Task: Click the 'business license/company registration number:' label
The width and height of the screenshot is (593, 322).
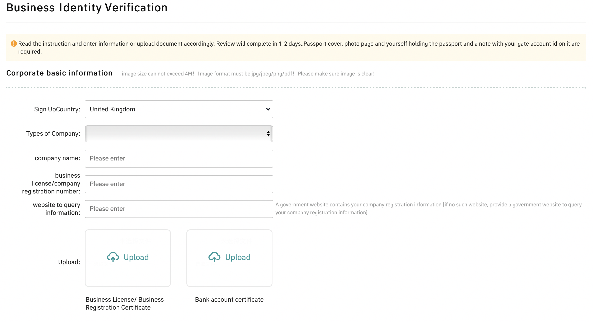Action: pos(51,183)
